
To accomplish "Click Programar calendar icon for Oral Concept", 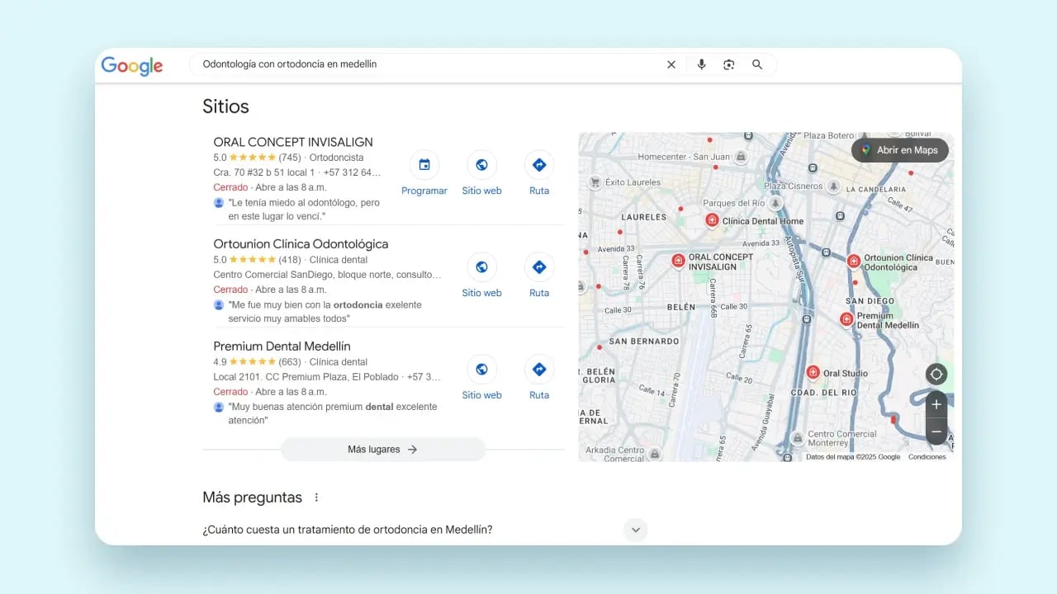I will pyautogui.click(x=424, y=165).
